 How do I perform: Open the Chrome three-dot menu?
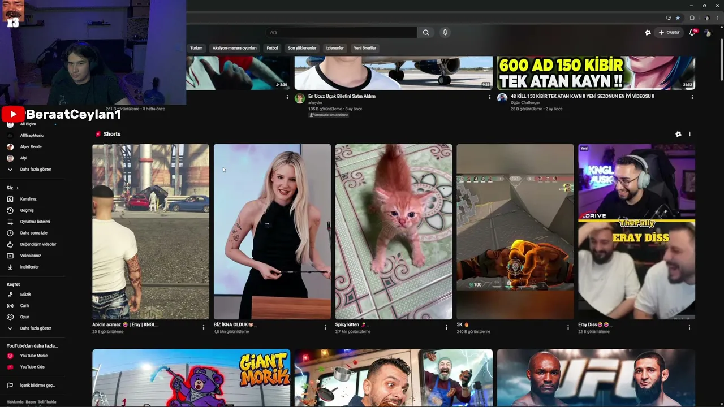717,18
